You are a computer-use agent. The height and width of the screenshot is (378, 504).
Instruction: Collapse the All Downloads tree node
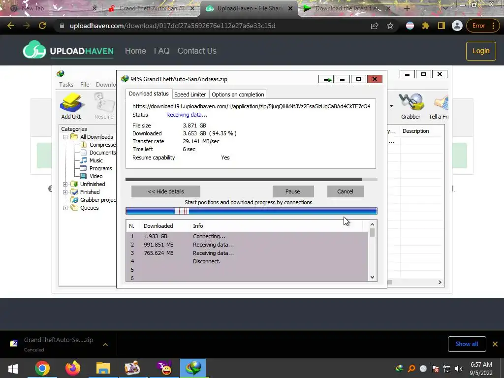click(65, 137)
